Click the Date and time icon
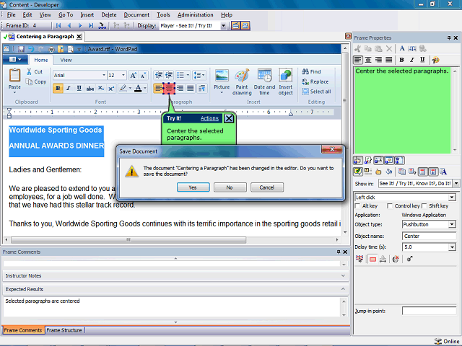The image size is (462, 346). point(264,75)
